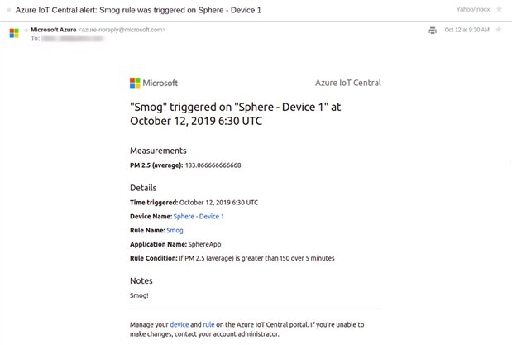Open the Sphere - Device 1 link

tap(199, 216)
